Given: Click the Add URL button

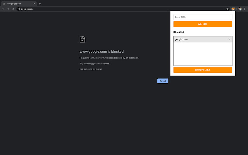Looking at the screenshot, I should pos(203,24).
